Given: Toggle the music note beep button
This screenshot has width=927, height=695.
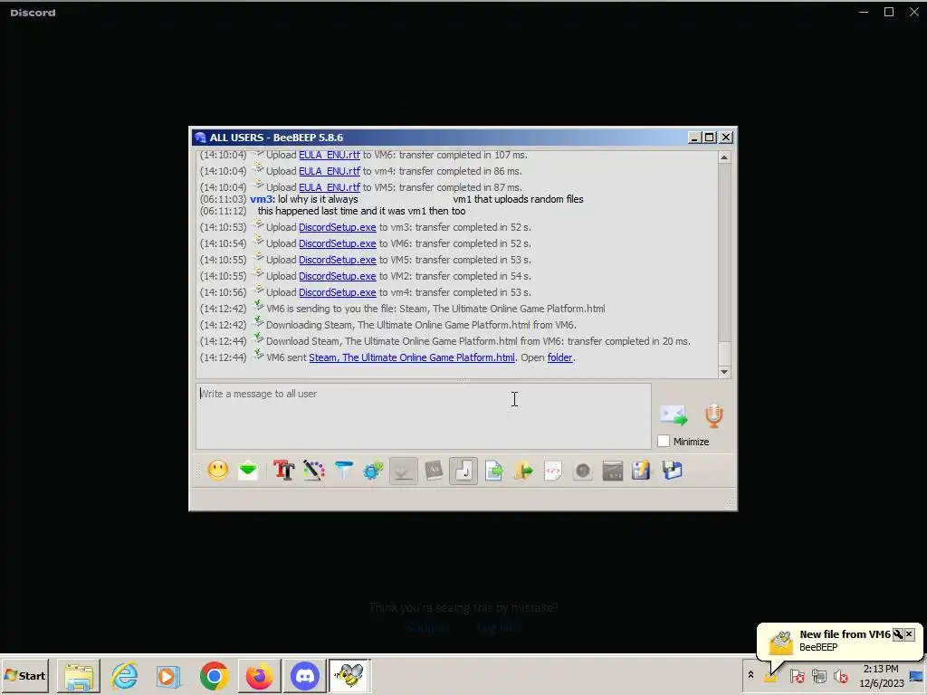Looking at the screenshot, I should click(463, 471).
